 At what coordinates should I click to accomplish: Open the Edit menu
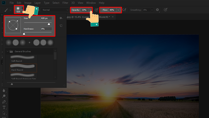pyautogui.click(x=19, y=3)
